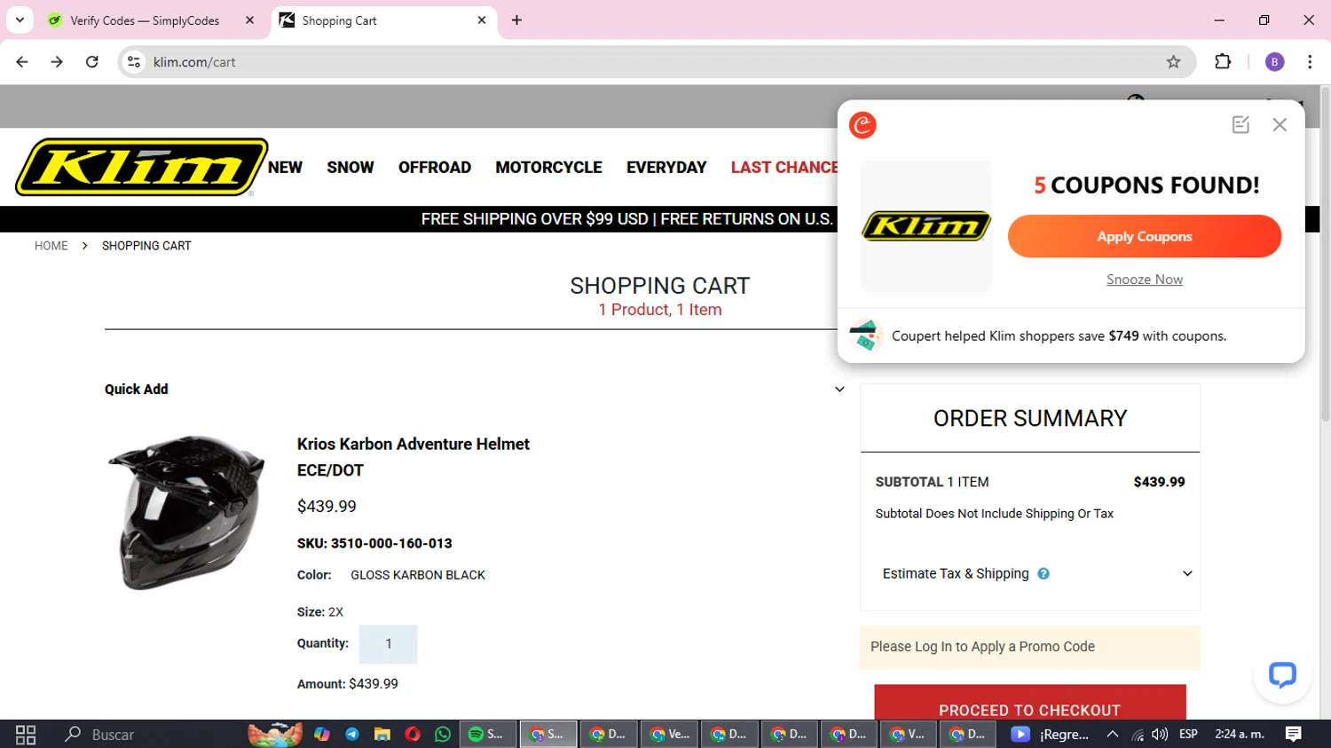Image resolution: width=1331 pixels, height=748 pixels.
Task: Open browser extensions menu
Action: (x=1223, y=62)
